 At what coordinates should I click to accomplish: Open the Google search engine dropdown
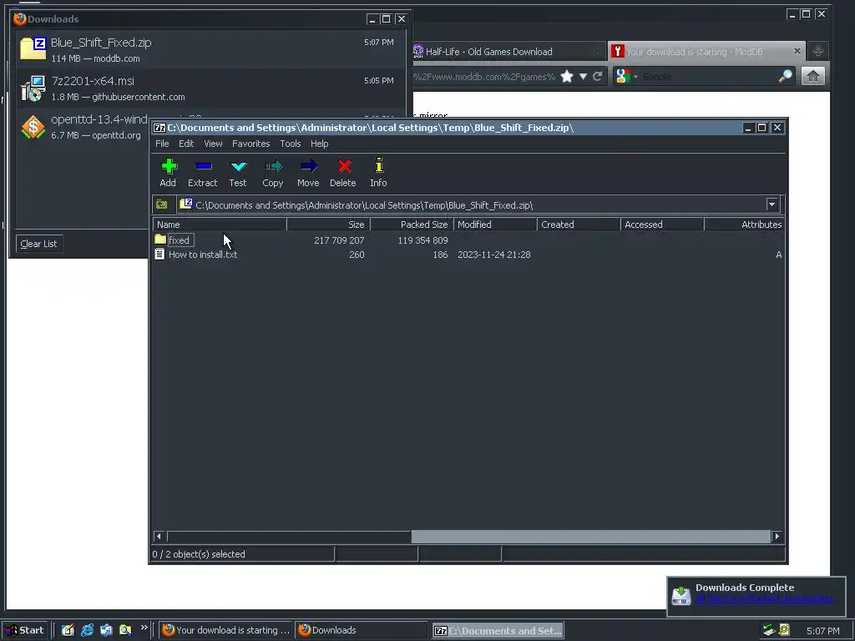coord(635,77)
